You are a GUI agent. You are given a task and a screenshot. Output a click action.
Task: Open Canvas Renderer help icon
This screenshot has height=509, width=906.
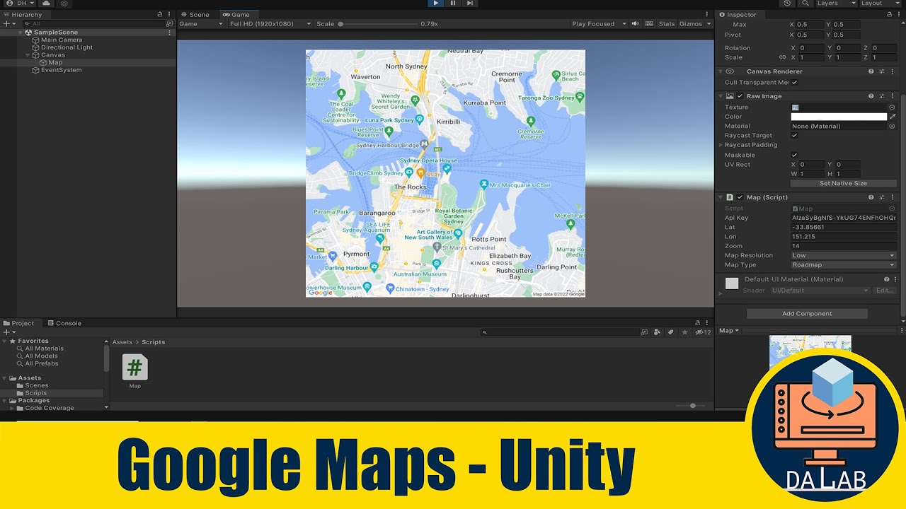[x=871, y=71]
